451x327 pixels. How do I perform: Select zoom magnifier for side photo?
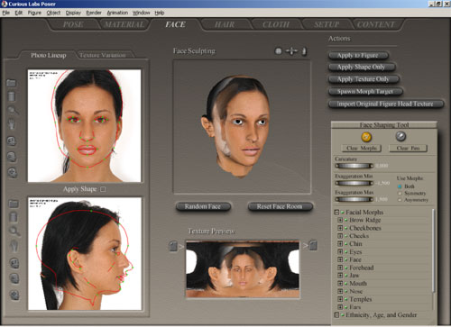tap(14, 231)
